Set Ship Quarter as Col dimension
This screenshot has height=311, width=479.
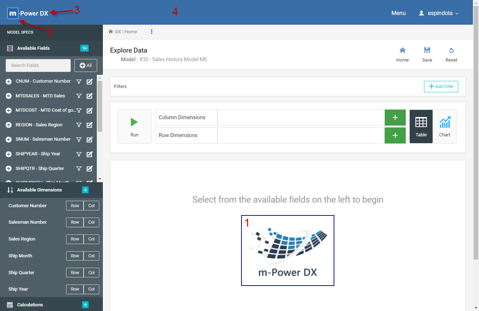pos(91,273)
